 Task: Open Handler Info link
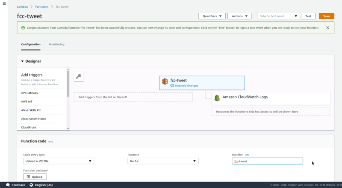tap(247, 155)
